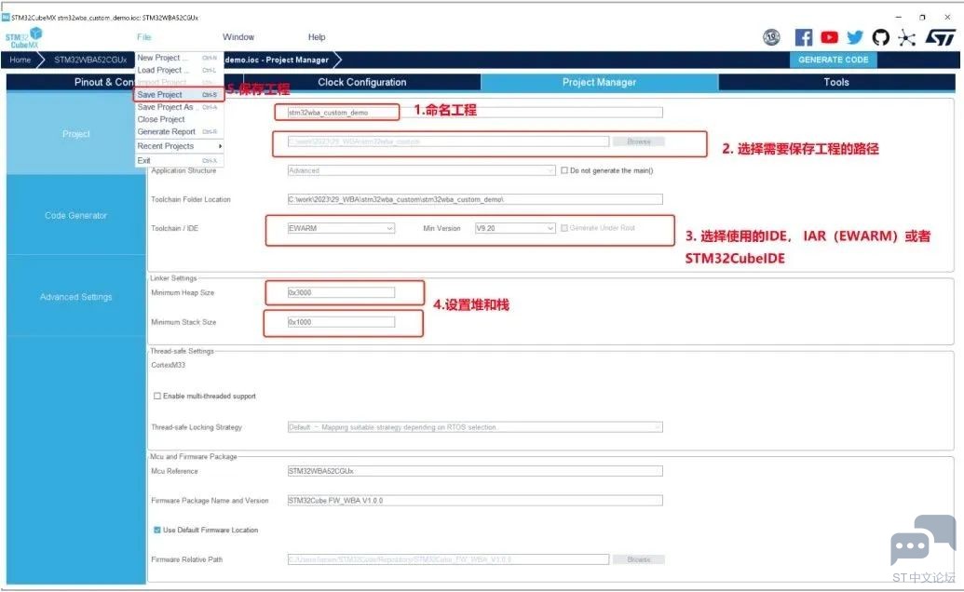
Task: Choose Exit from File menu
Action: pos(178,160)
